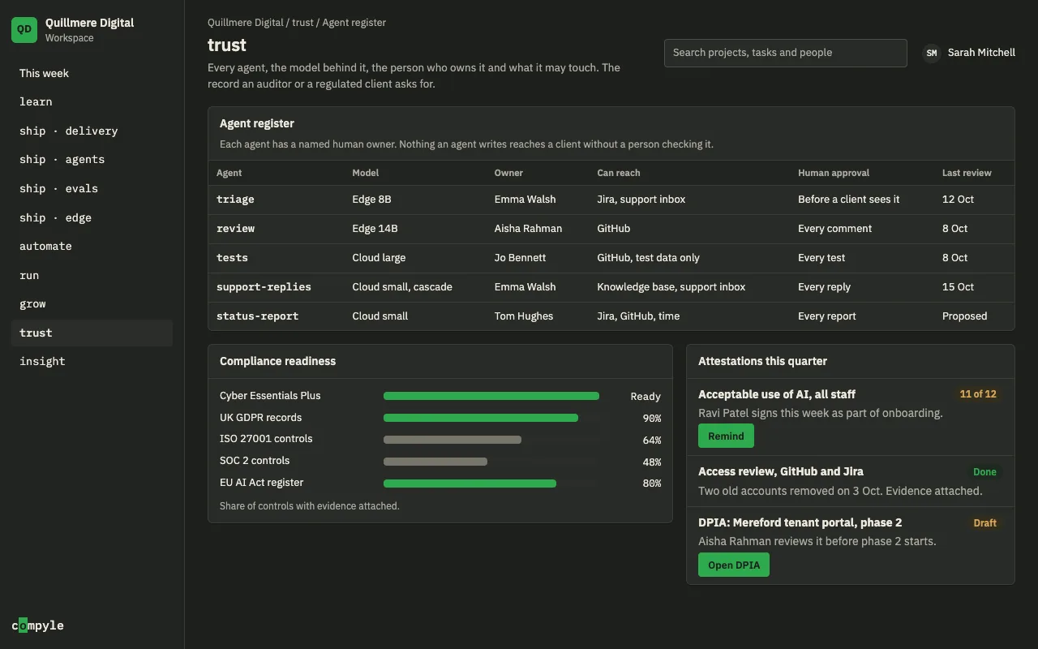Open the run section
Screen dimensions: 1038x649
[92, 275]
